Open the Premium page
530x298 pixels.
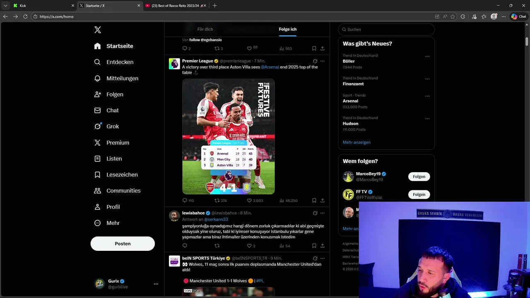pyautogui.click(x=112, y=142)
